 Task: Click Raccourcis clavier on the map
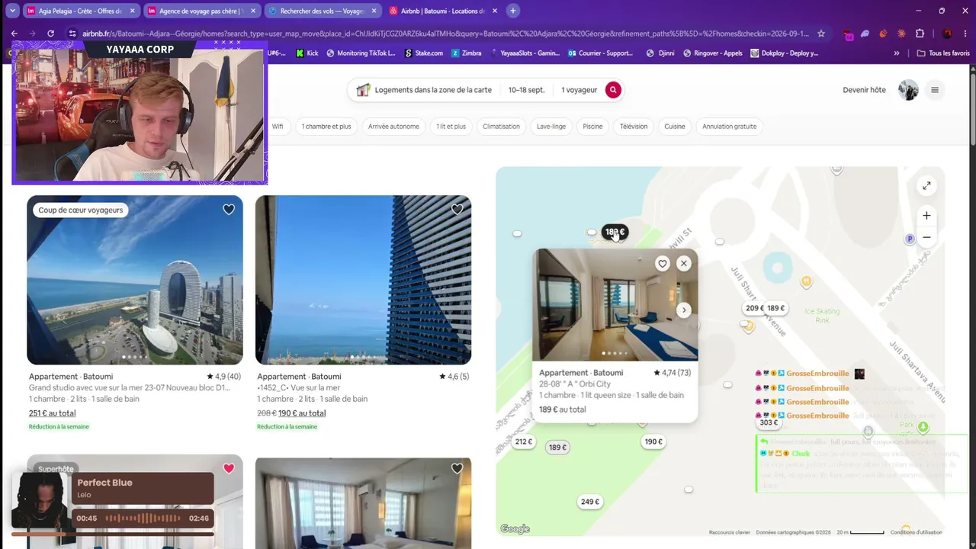pyautogui.click(x=730, y=532)
